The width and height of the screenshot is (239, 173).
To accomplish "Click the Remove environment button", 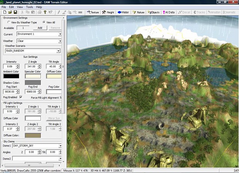I will [x=56, y=28].
